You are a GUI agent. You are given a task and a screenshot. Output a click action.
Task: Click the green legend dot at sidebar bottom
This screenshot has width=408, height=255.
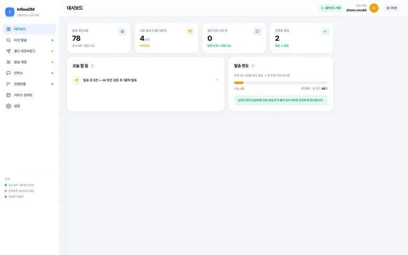tap(6, 185)
